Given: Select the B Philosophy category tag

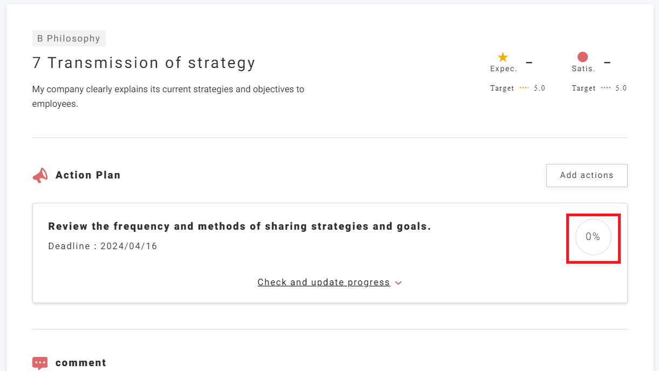Looking at the screenshot, I should click(x=68, y=38).
